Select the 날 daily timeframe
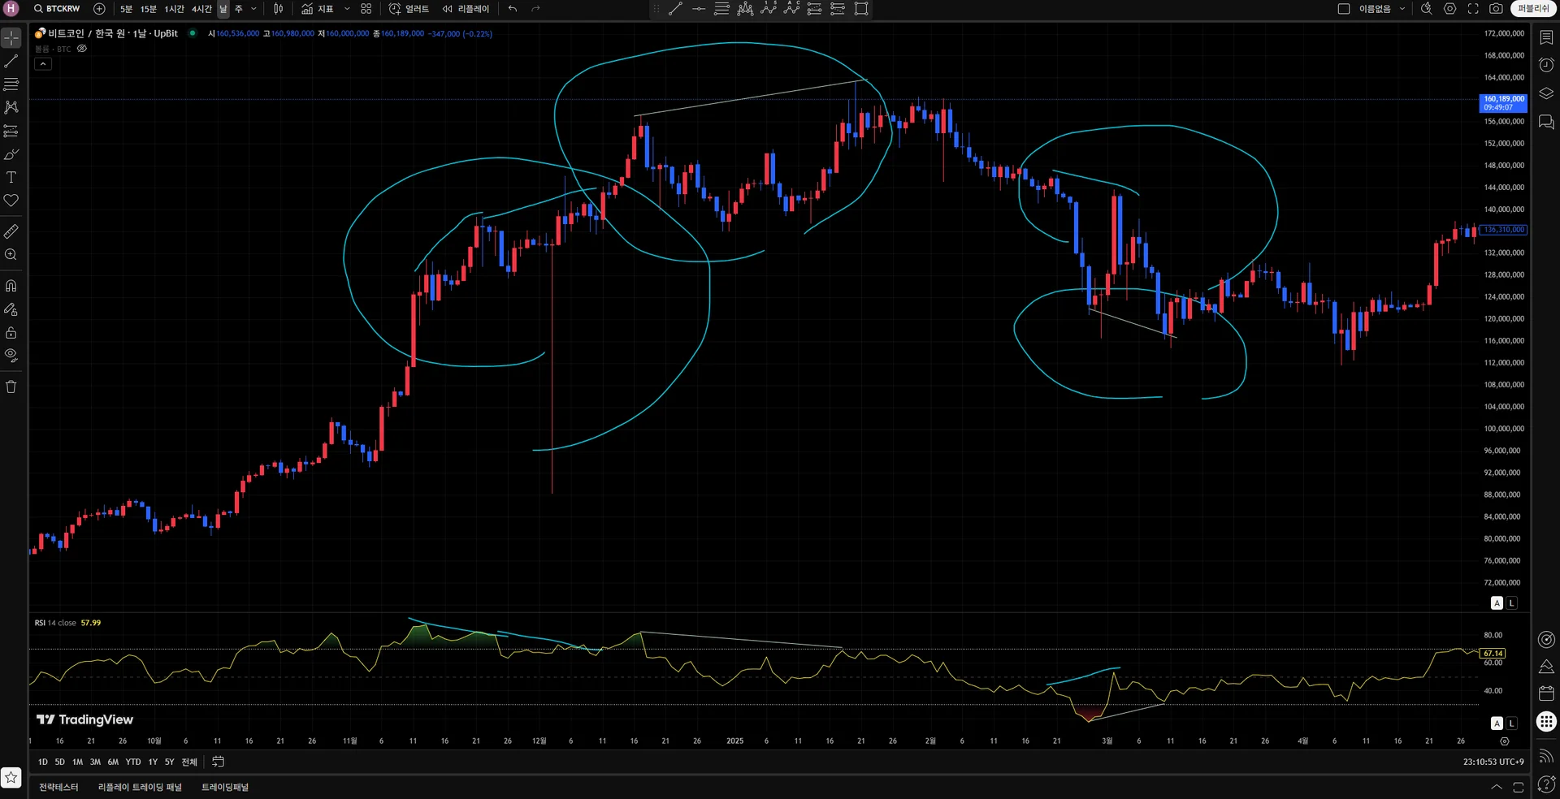This screenshot has height=799, width=1560. (223, 9)
